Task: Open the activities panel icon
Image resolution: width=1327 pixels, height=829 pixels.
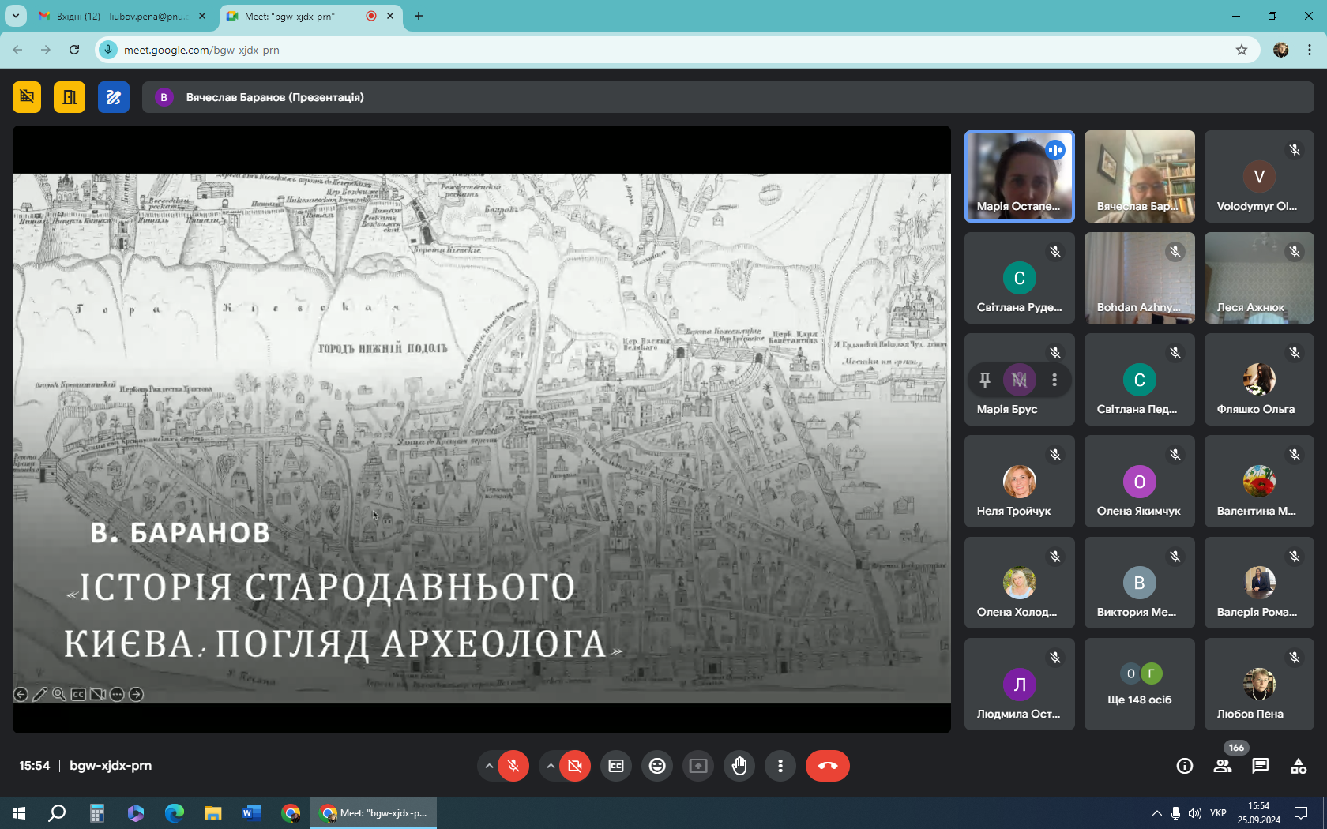Action: click(1299, 766)
